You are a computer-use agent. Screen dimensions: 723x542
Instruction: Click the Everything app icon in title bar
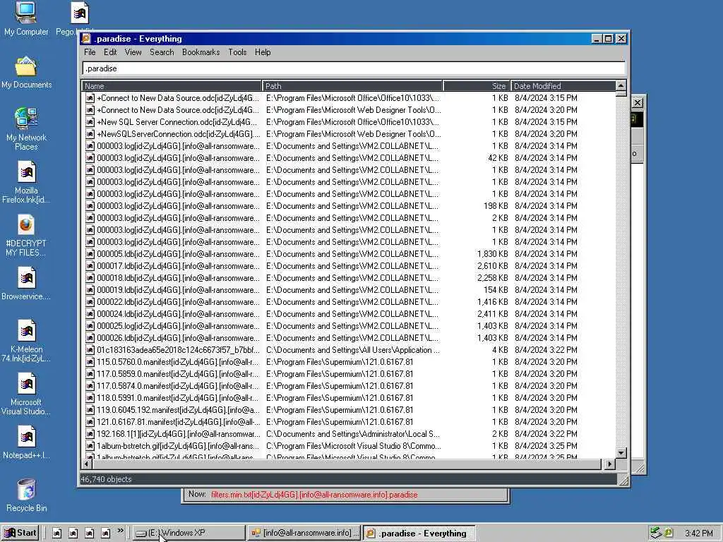click(86, 39)
